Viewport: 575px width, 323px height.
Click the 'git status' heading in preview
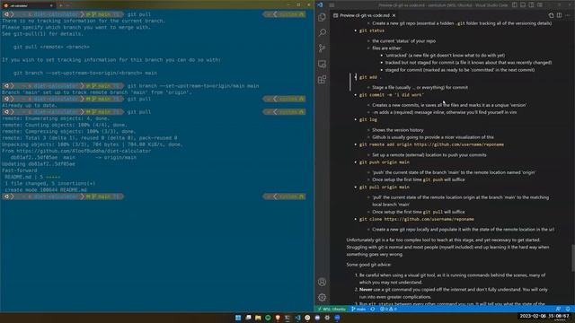[x=371, y=31]
